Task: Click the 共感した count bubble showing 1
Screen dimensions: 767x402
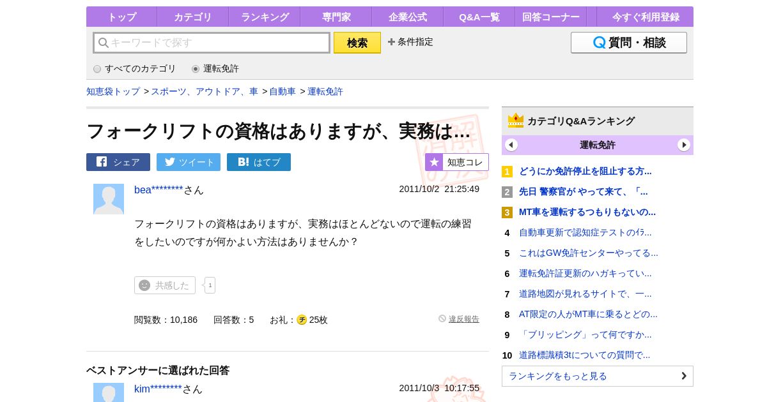Action: (210, 285)
